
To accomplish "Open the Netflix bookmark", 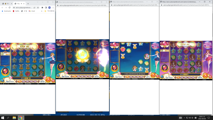I will (16, 11).
